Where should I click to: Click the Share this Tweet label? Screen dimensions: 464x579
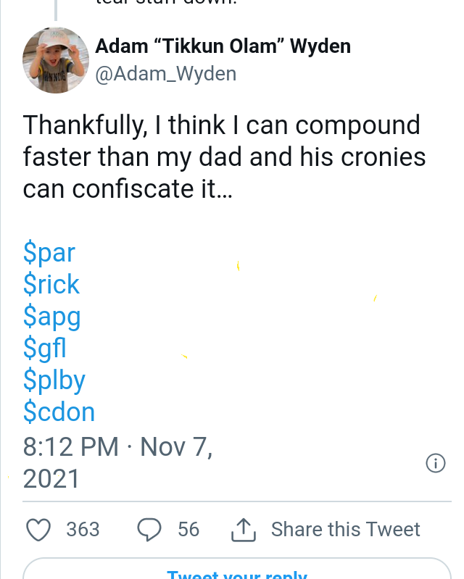pos(345,530)
